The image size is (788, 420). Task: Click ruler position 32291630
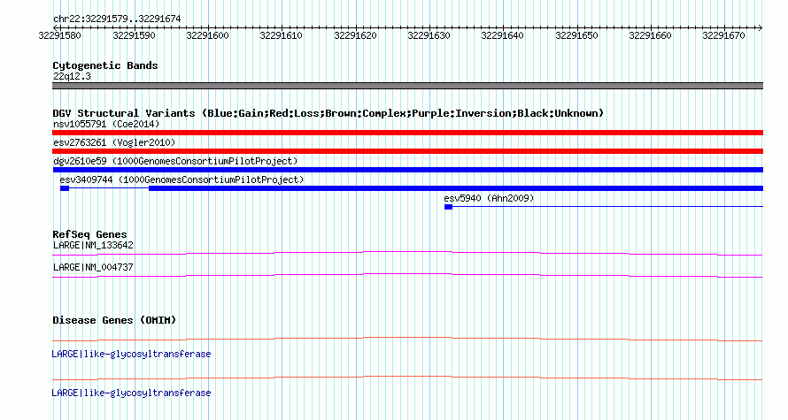[x=429, y=35]
